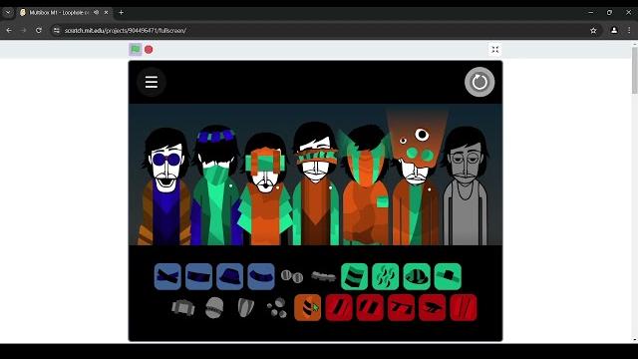Click the character with orange-green hooded mask
This screenshot has width=638, height=359.
[366, 185]
